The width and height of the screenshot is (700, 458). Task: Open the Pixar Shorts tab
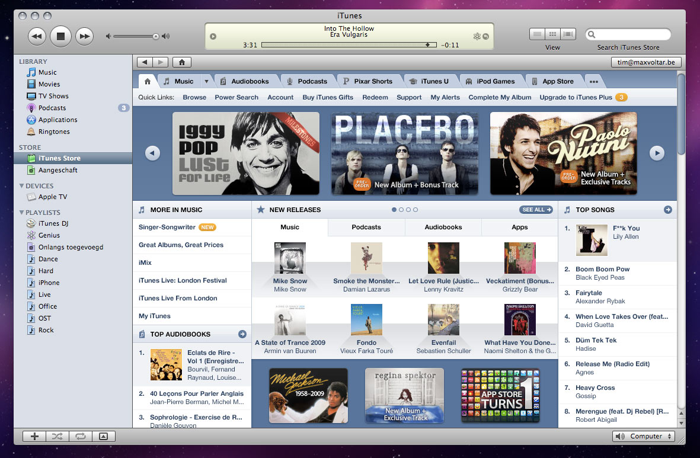click(368, 81)
